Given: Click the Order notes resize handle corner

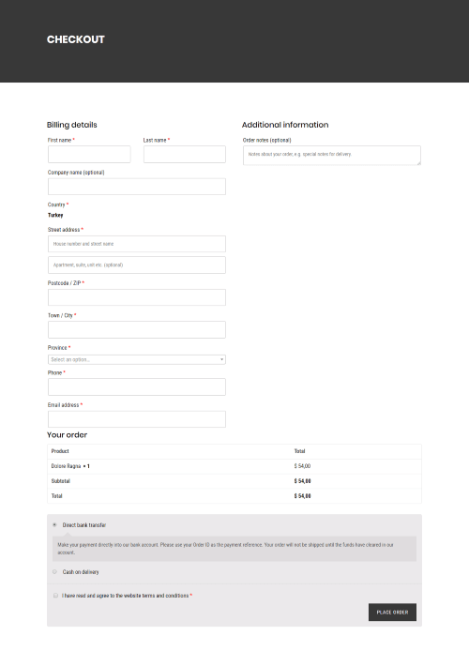Looking at the screenshot, I should click(x=418, y=162).
